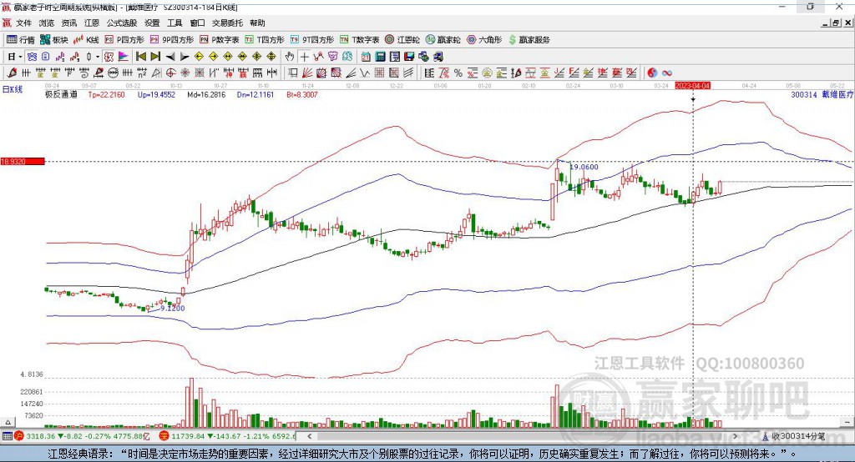Viewport: 855px width, 462px height.
Task: Jump to first bar with skip-to-start icon
Action: point(140,57)
